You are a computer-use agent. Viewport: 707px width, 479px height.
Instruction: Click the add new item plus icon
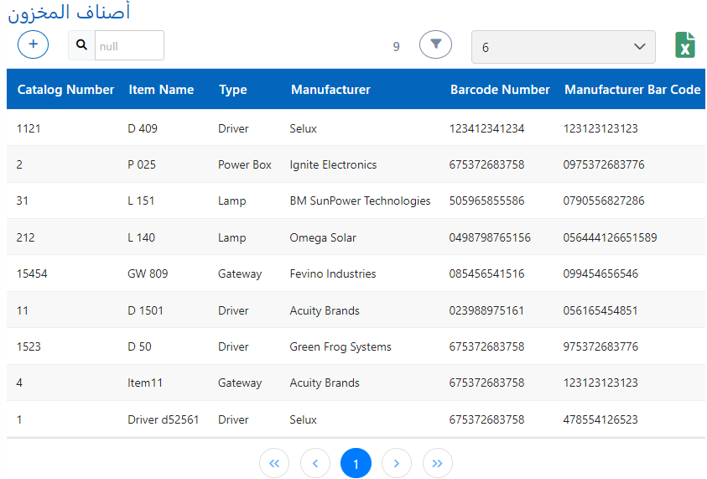point(33,44)
